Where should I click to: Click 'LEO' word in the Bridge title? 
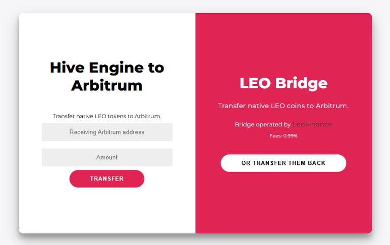(255, 83)
